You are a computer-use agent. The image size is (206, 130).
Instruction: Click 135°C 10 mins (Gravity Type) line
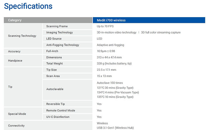pos(115,97)
